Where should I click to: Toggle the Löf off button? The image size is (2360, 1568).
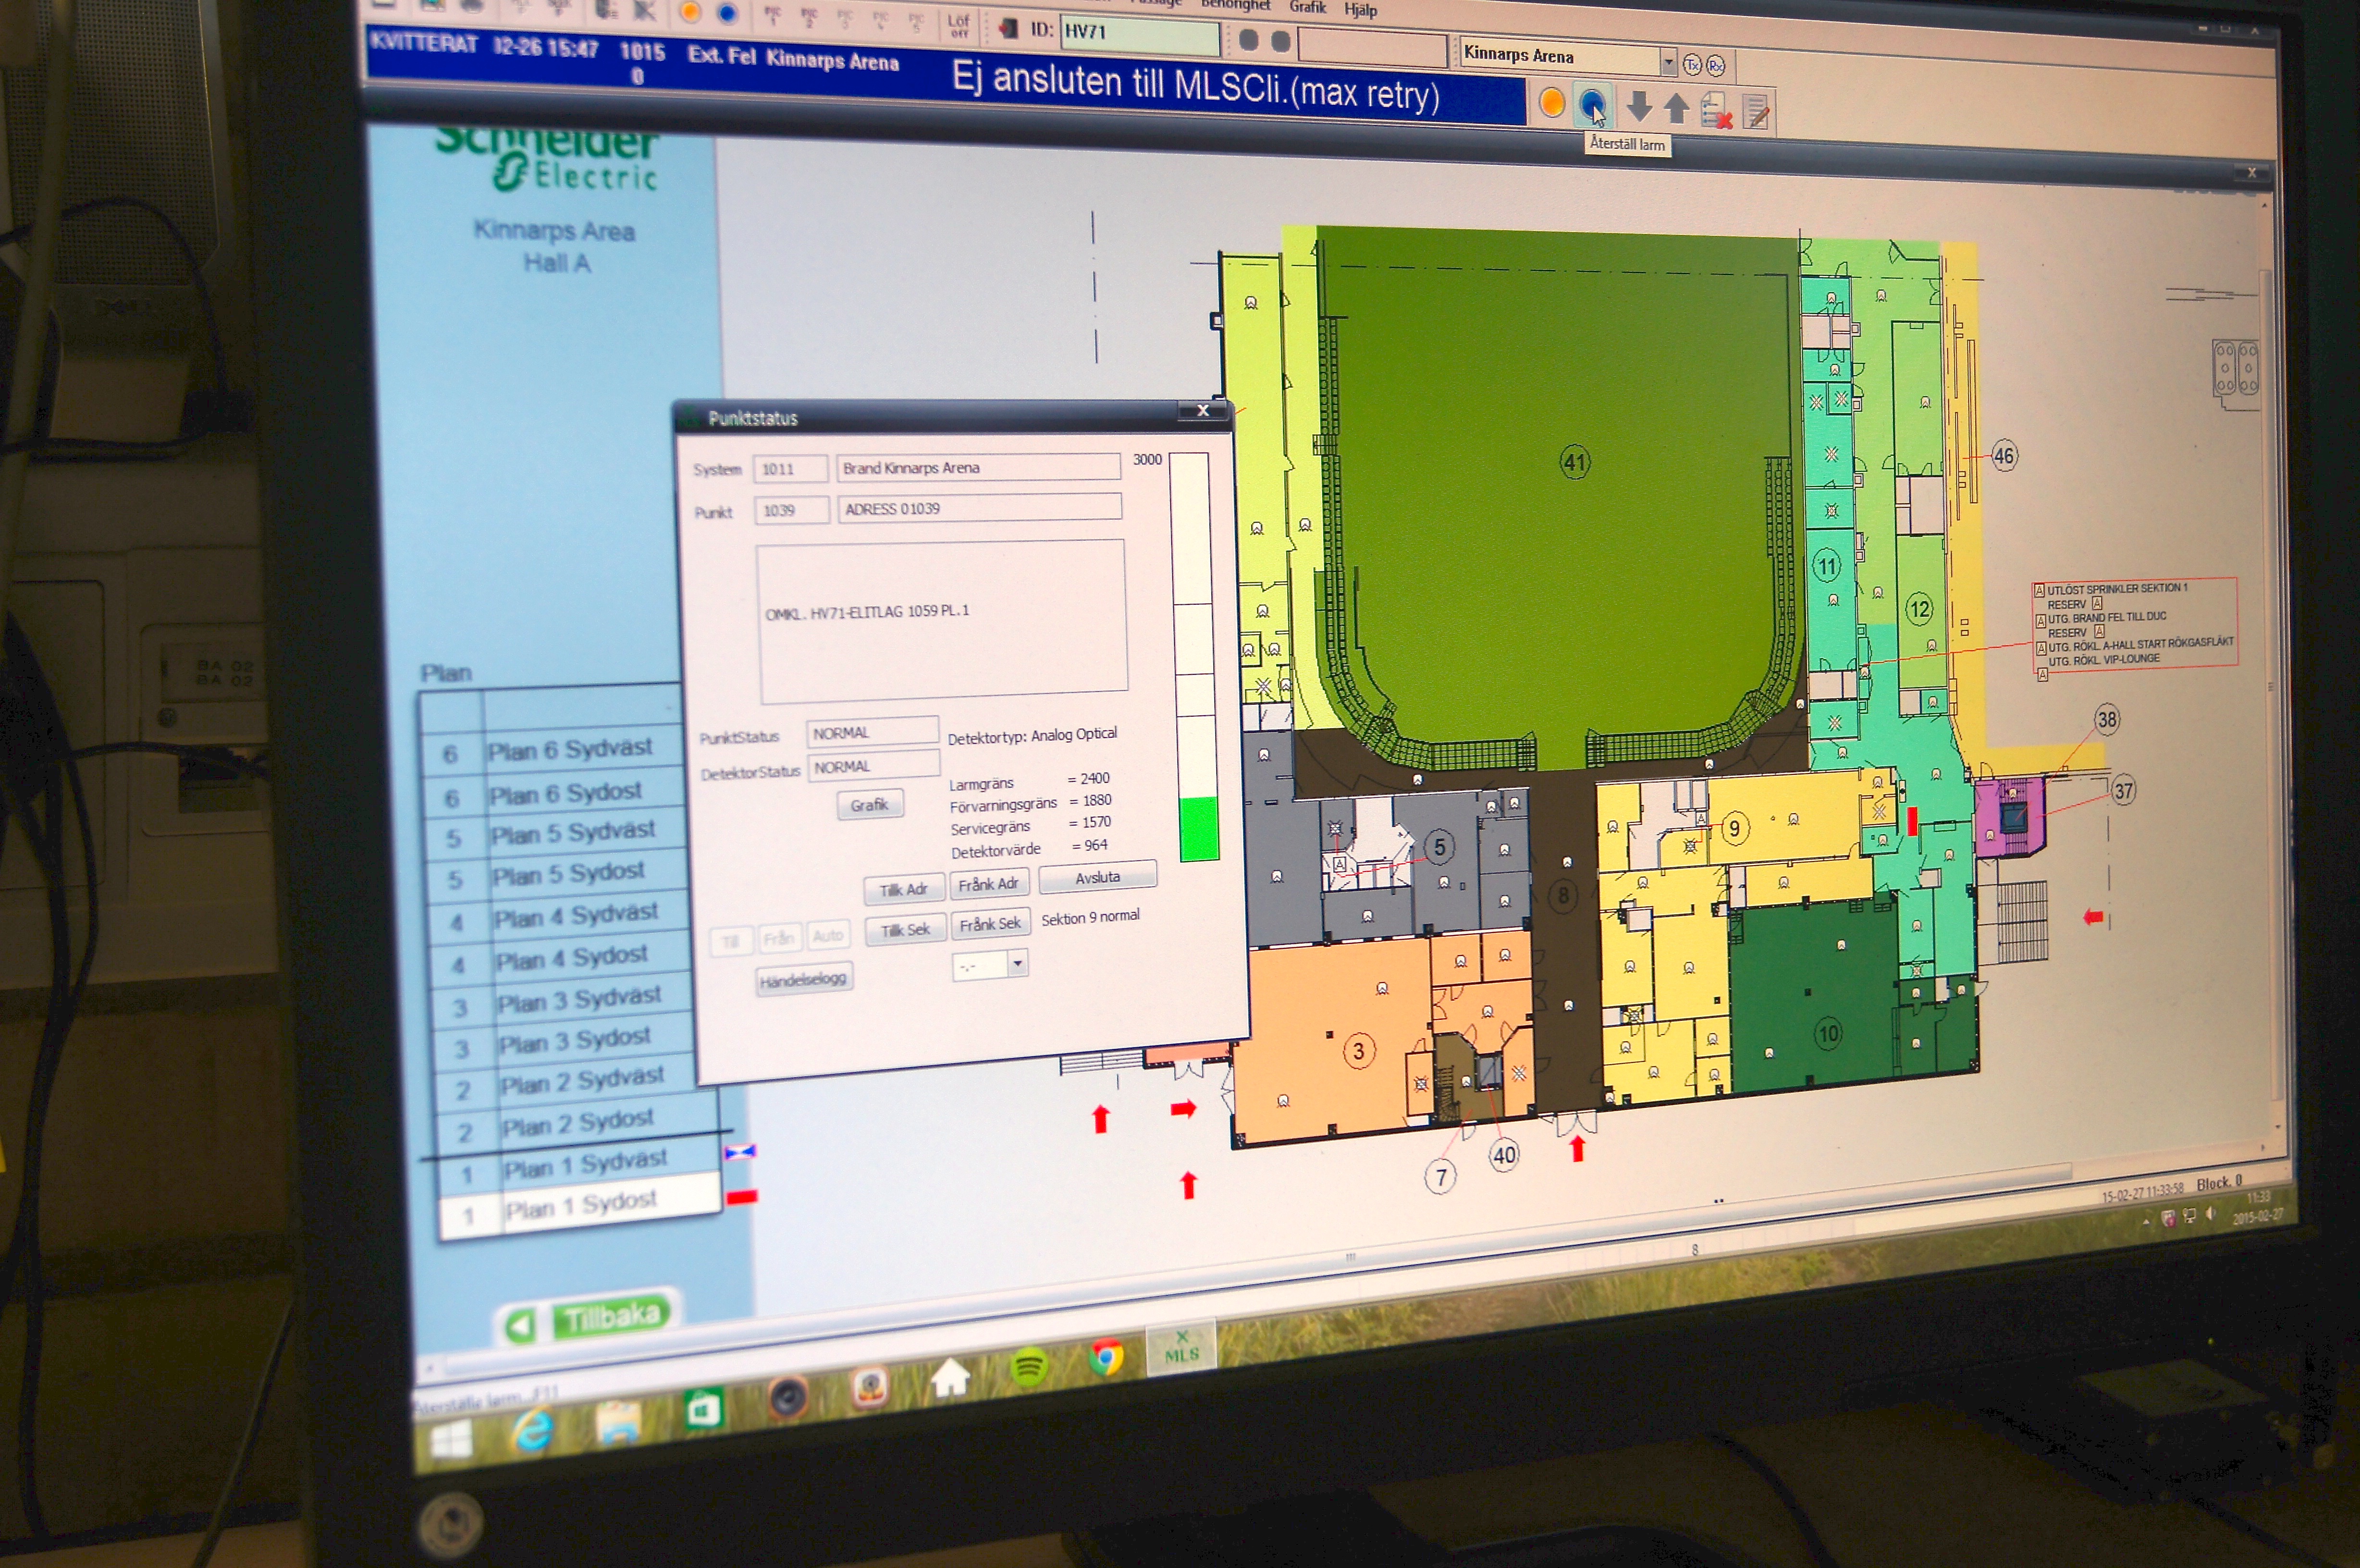coord(958,25)
